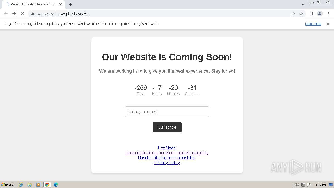Switch to Chrome in taskbar
Screen dimensions: 334x188
(47, 185)
